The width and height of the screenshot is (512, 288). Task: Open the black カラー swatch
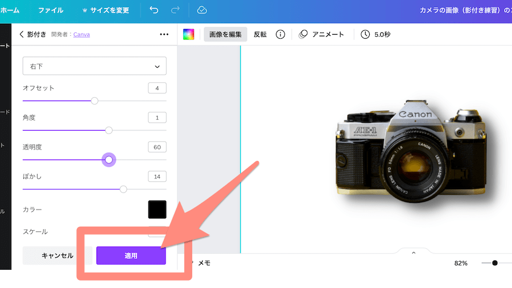(x=157, y=210)
